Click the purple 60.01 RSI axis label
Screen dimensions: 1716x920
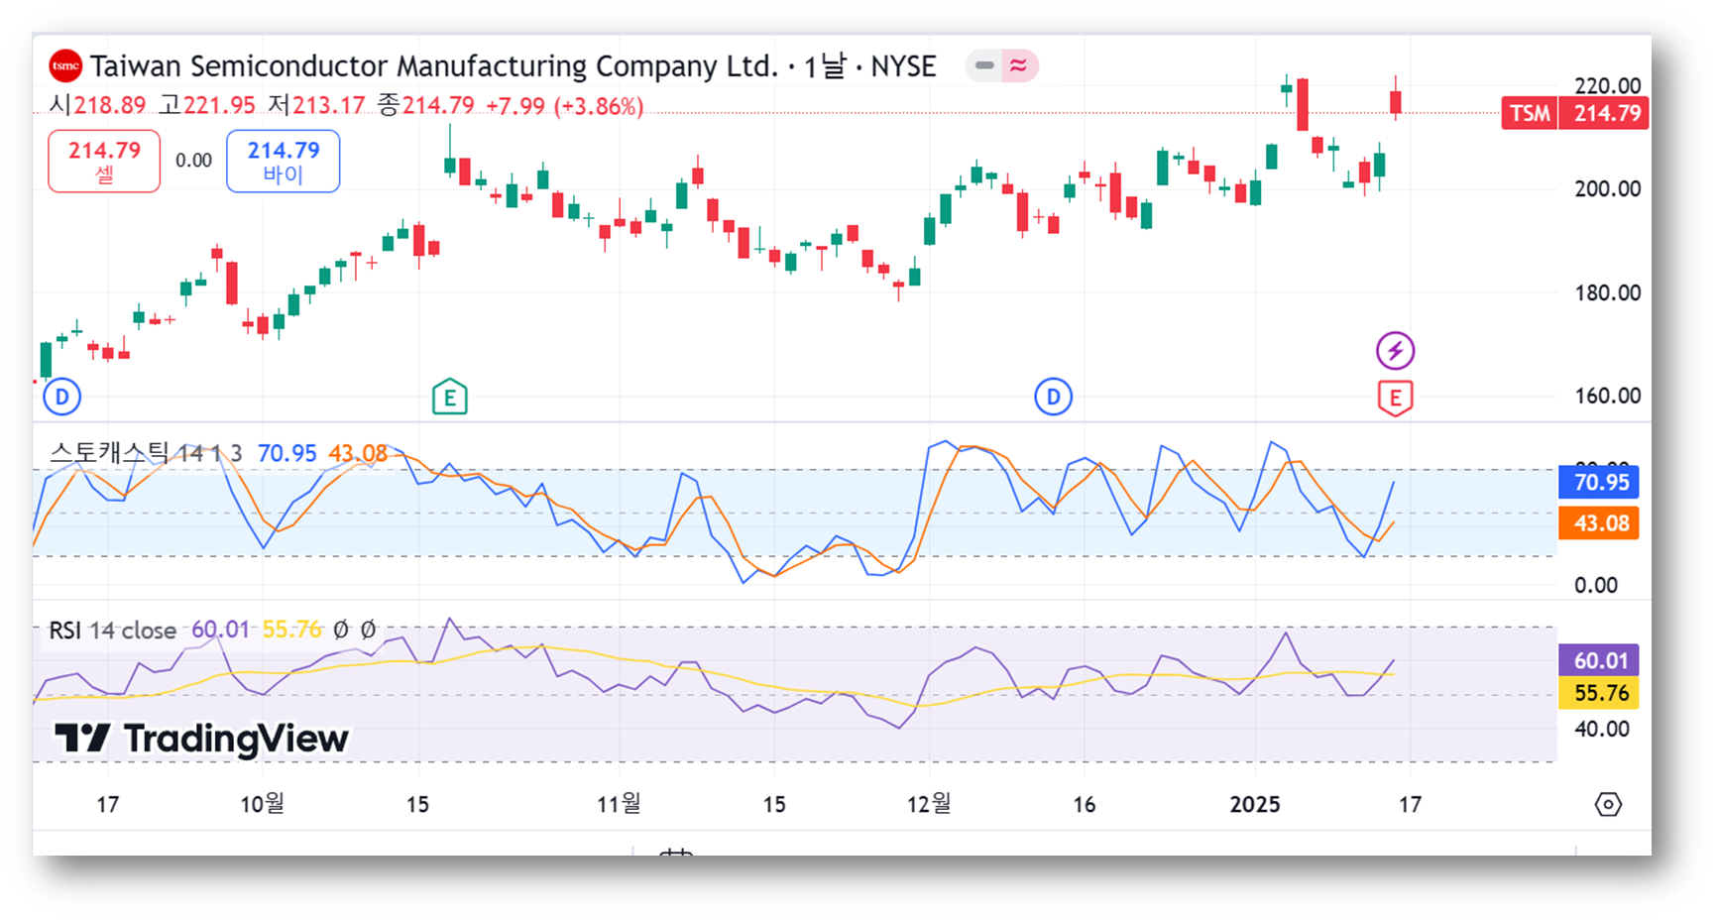pos(1599,660)
